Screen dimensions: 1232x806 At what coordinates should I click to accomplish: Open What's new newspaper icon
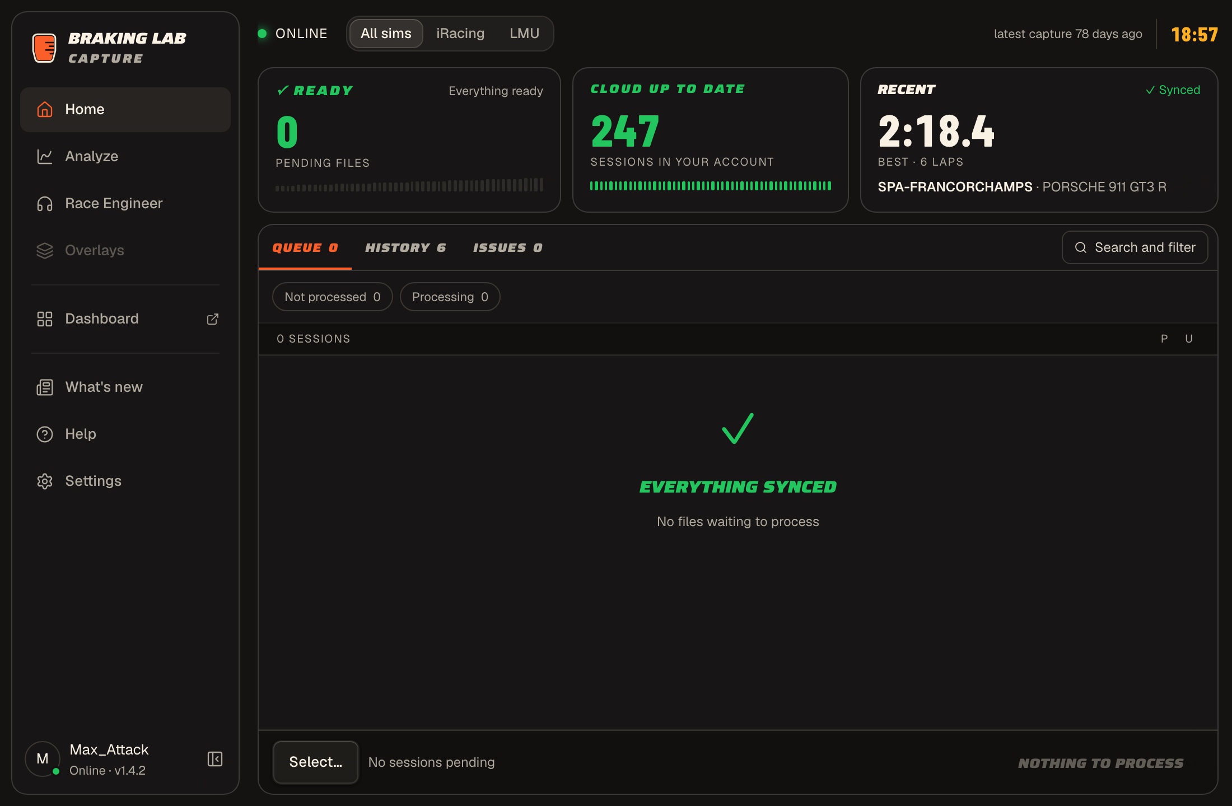coord(45,387)
